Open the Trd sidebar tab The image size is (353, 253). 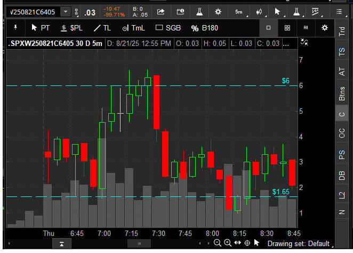(x=342, y=31)
